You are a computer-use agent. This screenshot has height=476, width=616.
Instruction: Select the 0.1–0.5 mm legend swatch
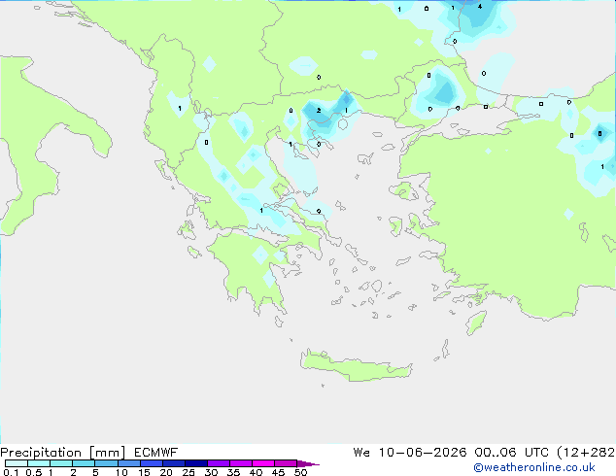[x=17, y=463]
